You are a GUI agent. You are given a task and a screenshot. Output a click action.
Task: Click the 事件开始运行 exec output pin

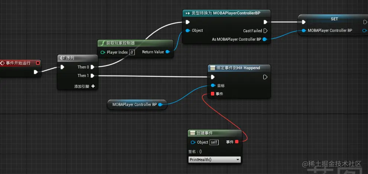(x=36, y=72)
